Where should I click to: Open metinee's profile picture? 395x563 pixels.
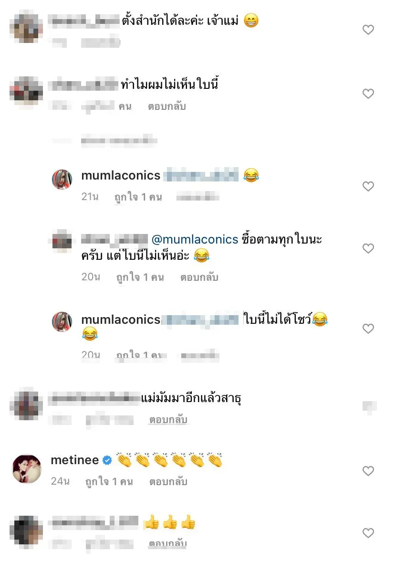point(27,468)
